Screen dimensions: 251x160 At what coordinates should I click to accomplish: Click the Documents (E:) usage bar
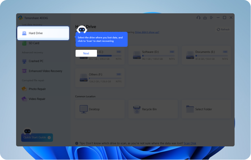[x=211, y=56]
